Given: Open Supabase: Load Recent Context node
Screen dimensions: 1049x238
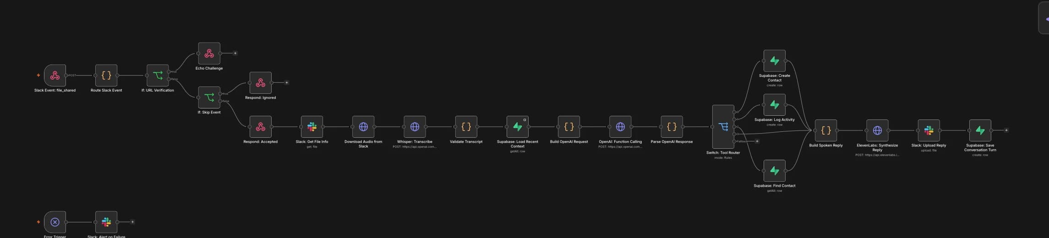Looking at the screenshot, I should 518,127.
